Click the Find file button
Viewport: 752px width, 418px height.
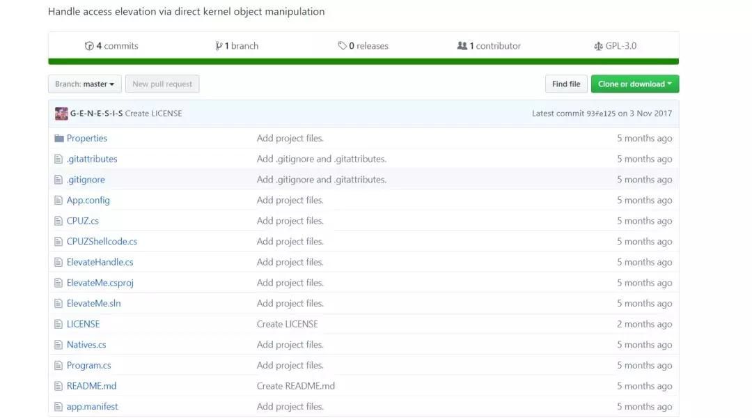click(x=566, y=84)
